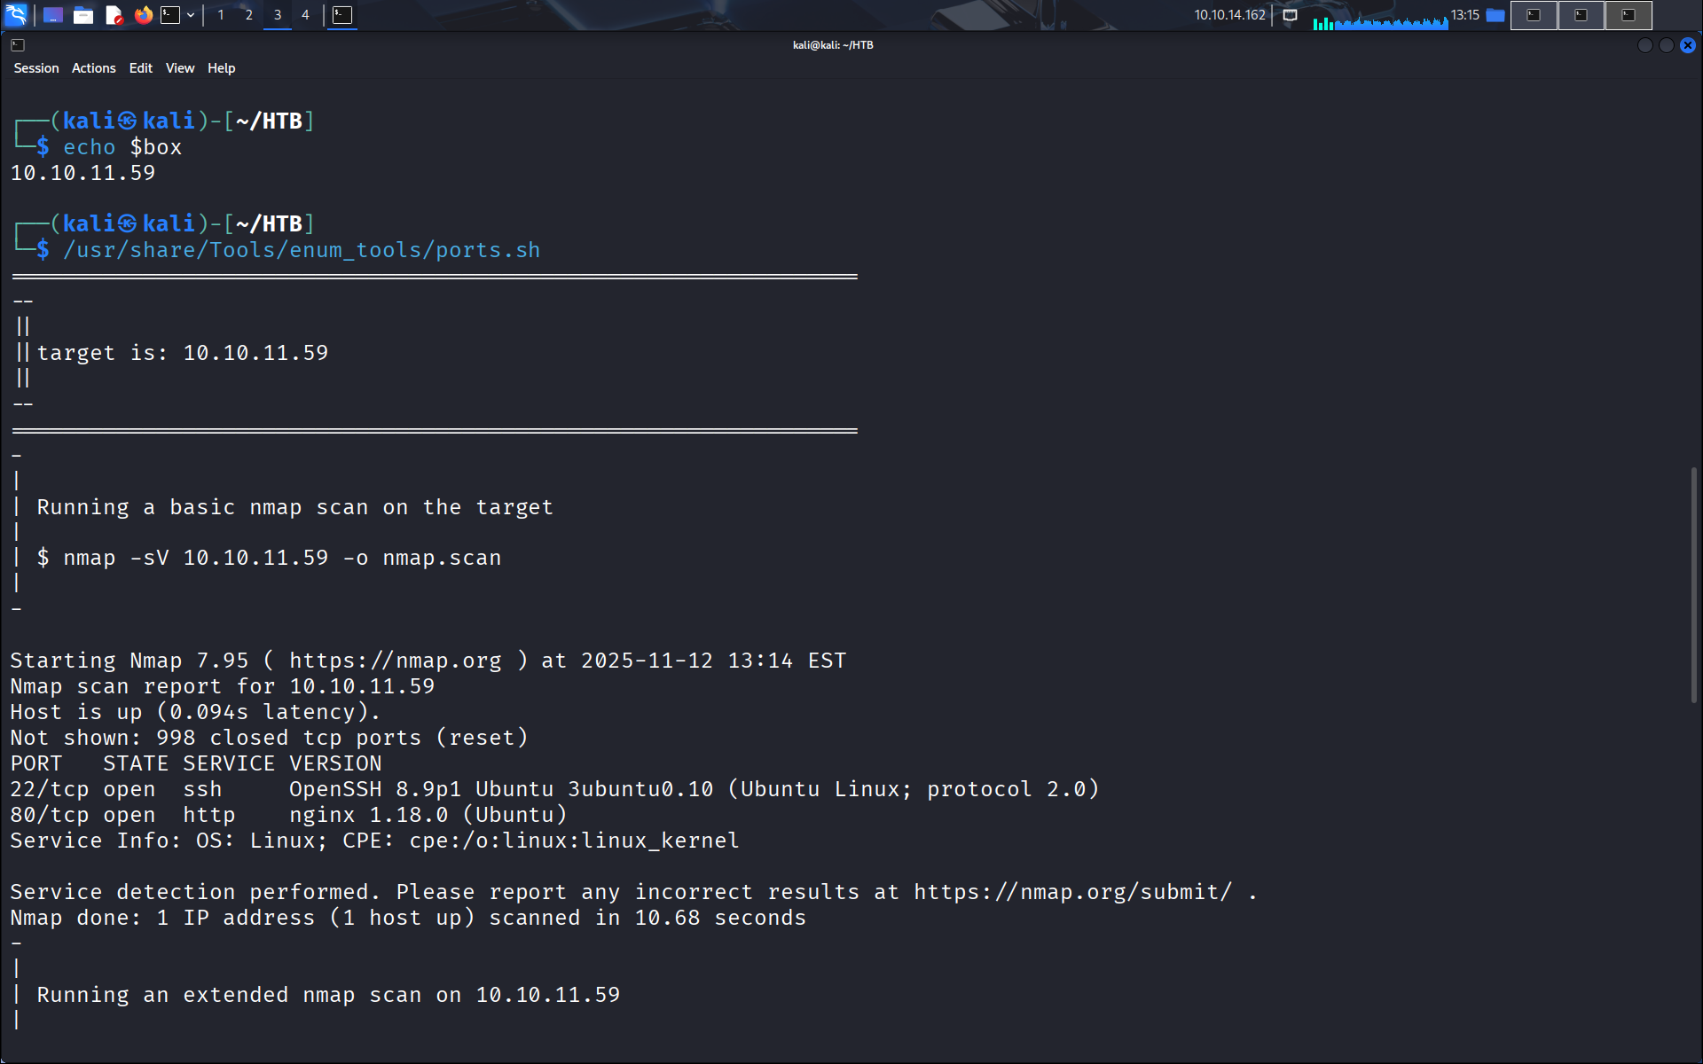1703x1064 pixels.
Task: Click the terminal vertical scrollbar
Action: (x=1693, y=585)
